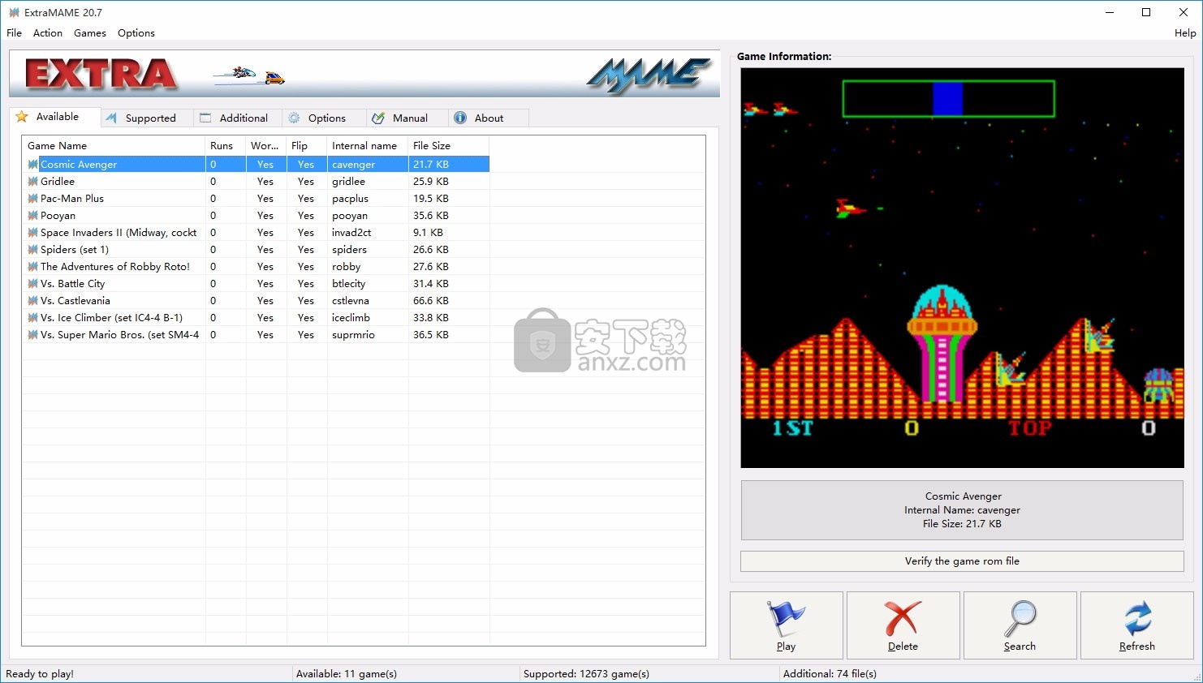Click the MAME icon beside Pooyan
Image resolution: width=1203 pixels, height=683 pixels.
[x=32, y=216]
